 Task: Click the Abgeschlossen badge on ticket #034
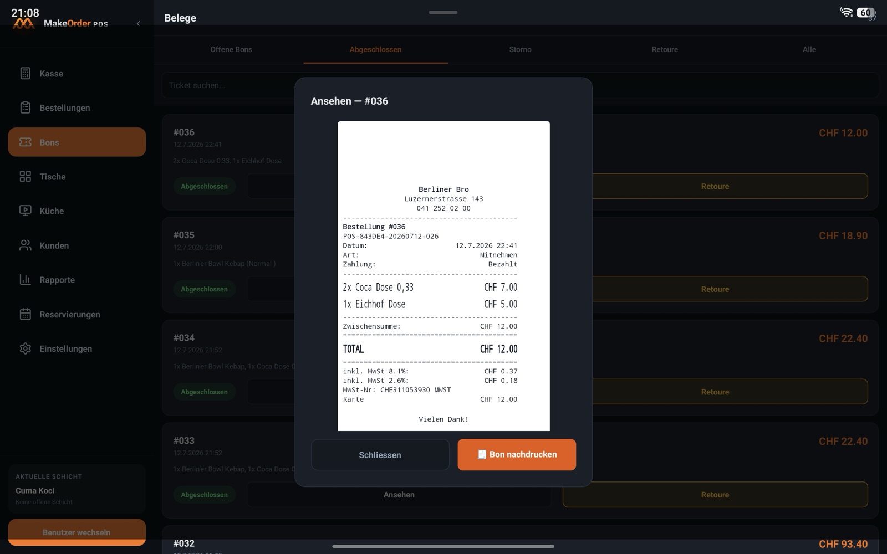tap(204, 392)
